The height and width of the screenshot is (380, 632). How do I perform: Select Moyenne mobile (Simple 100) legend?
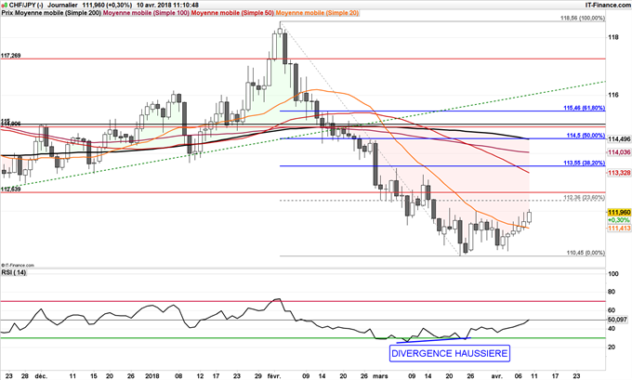point(146,13)
